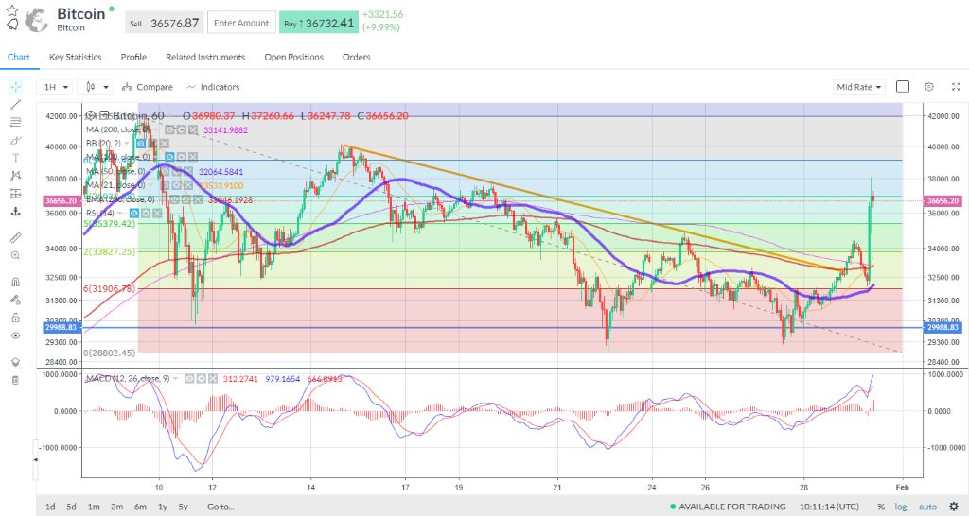Toggle visibility of MACD indicator
This screenshot has width=969, height=516.
click(x=189, y=378)
